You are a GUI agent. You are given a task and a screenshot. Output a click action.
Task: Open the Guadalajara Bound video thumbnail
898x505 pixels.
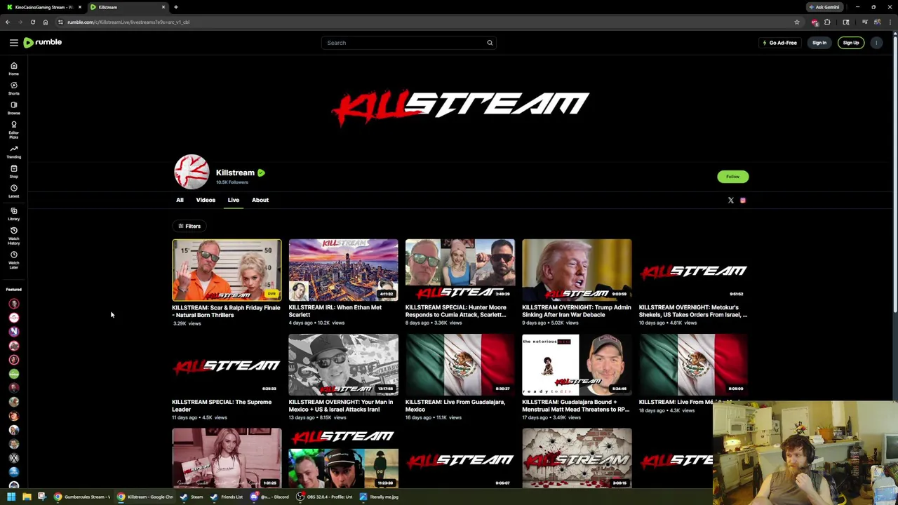pyautogui.click(x=577, y=365)
